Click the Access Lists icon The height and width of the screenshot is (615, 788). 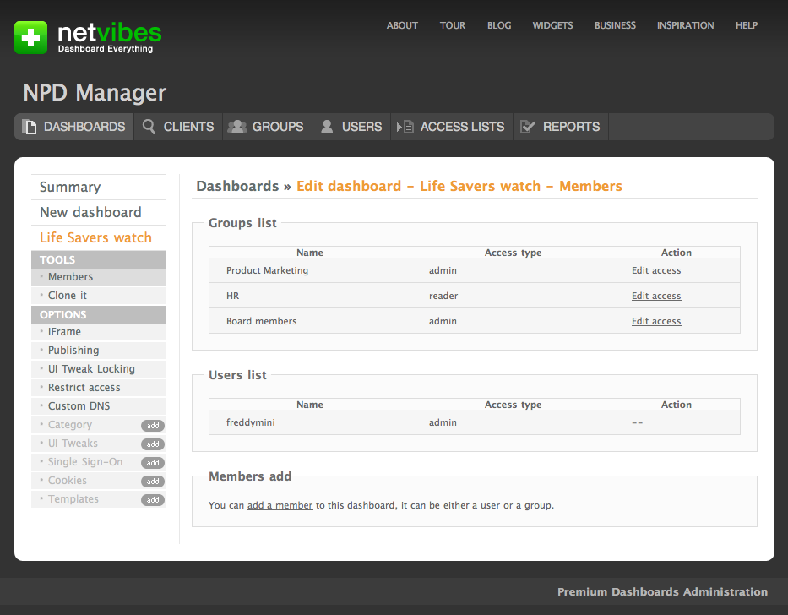point(405,127)
